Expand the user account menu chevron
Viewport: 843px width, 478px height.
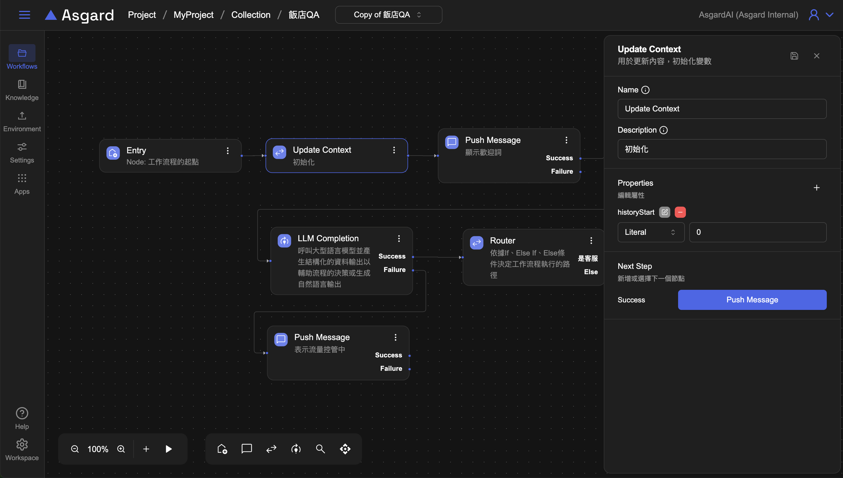[830, 15]
